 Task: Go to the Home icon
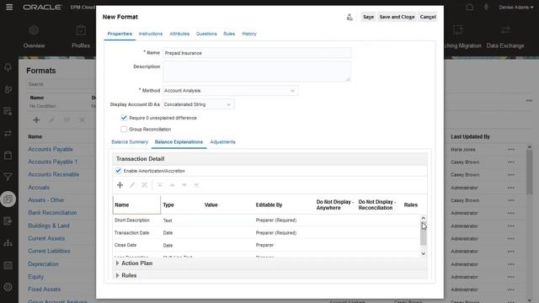pyautogui.click(x=469, y=8)
